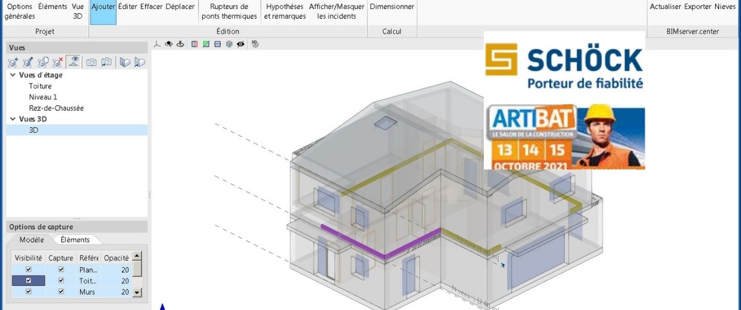The height and width of the screenshot is (310, 741).
Task: Click the Visibilité column header
Action: 28,258
